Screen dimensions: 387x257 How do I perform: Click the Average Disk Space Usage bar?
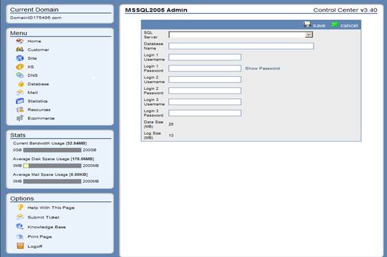52,166
